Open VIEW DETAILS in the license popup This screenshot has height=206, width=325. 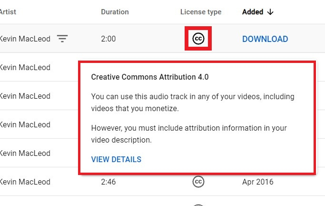click(x=116, y=159)
